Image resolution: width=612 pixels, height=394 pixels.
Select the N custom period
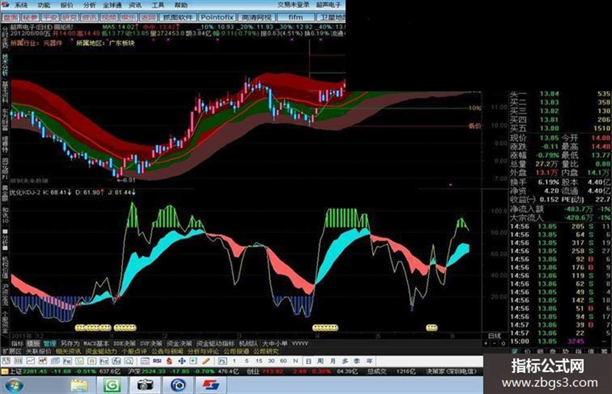[295, 361]
